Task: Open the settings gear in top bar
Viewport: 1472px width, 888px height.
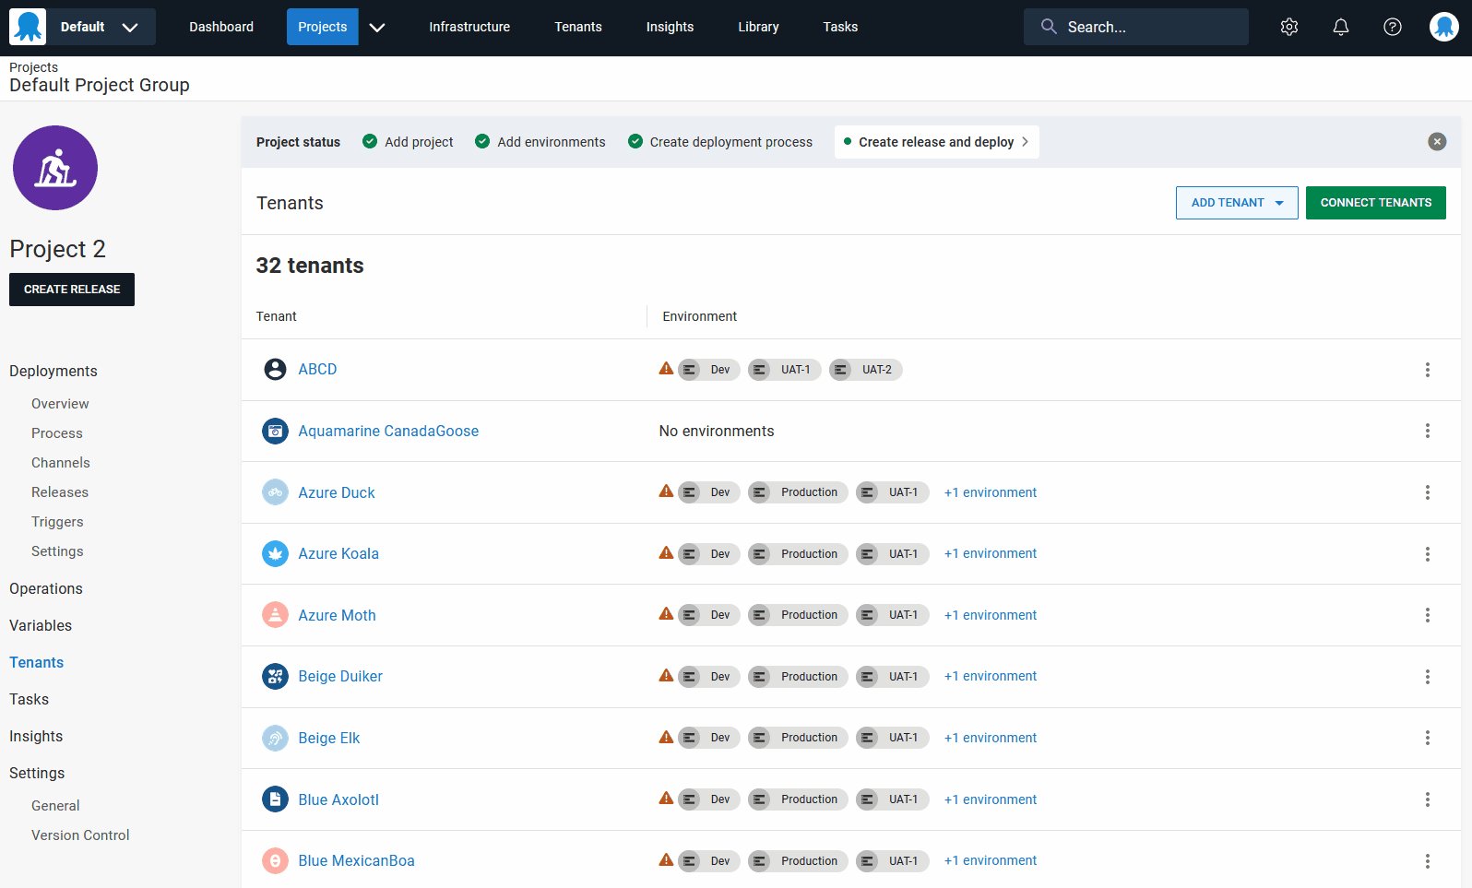Action: point(1289,27)
